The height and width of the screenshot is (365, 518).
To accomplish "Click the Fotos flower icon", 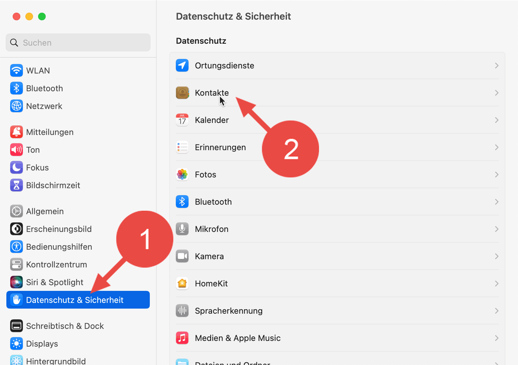I will click(x=182, y=175).
